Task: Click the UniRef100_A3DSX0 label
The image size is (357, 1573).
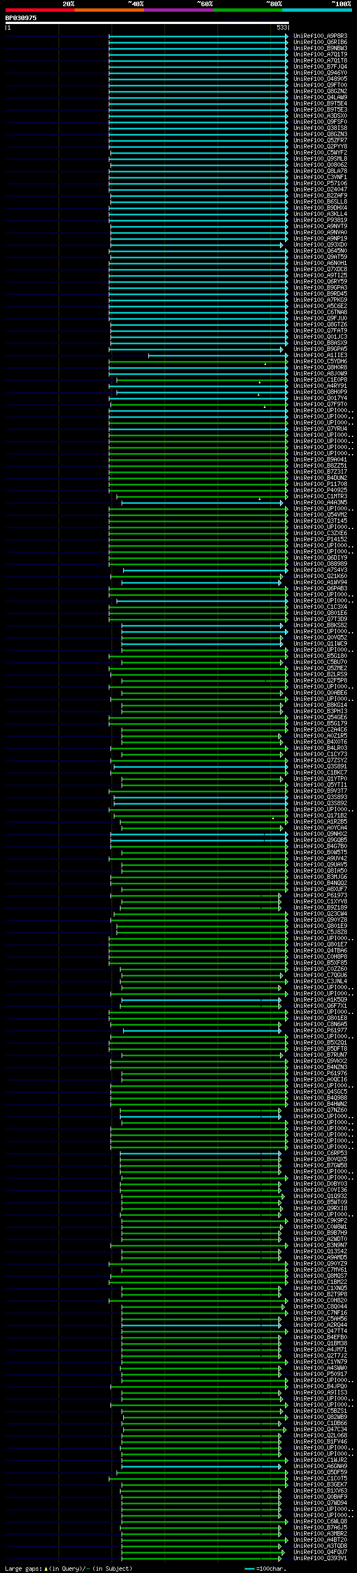Action: point(320,116)
